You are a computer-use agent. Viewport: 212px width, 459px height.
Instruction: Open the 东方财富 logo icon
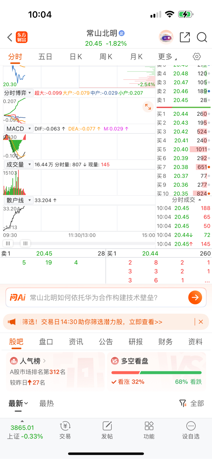[22, 37]
